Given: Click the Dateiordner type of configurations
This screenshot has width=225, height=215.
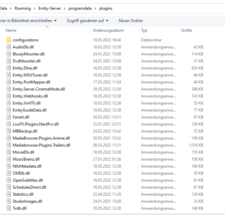Looking at the screenshot, I should [151, 40].
